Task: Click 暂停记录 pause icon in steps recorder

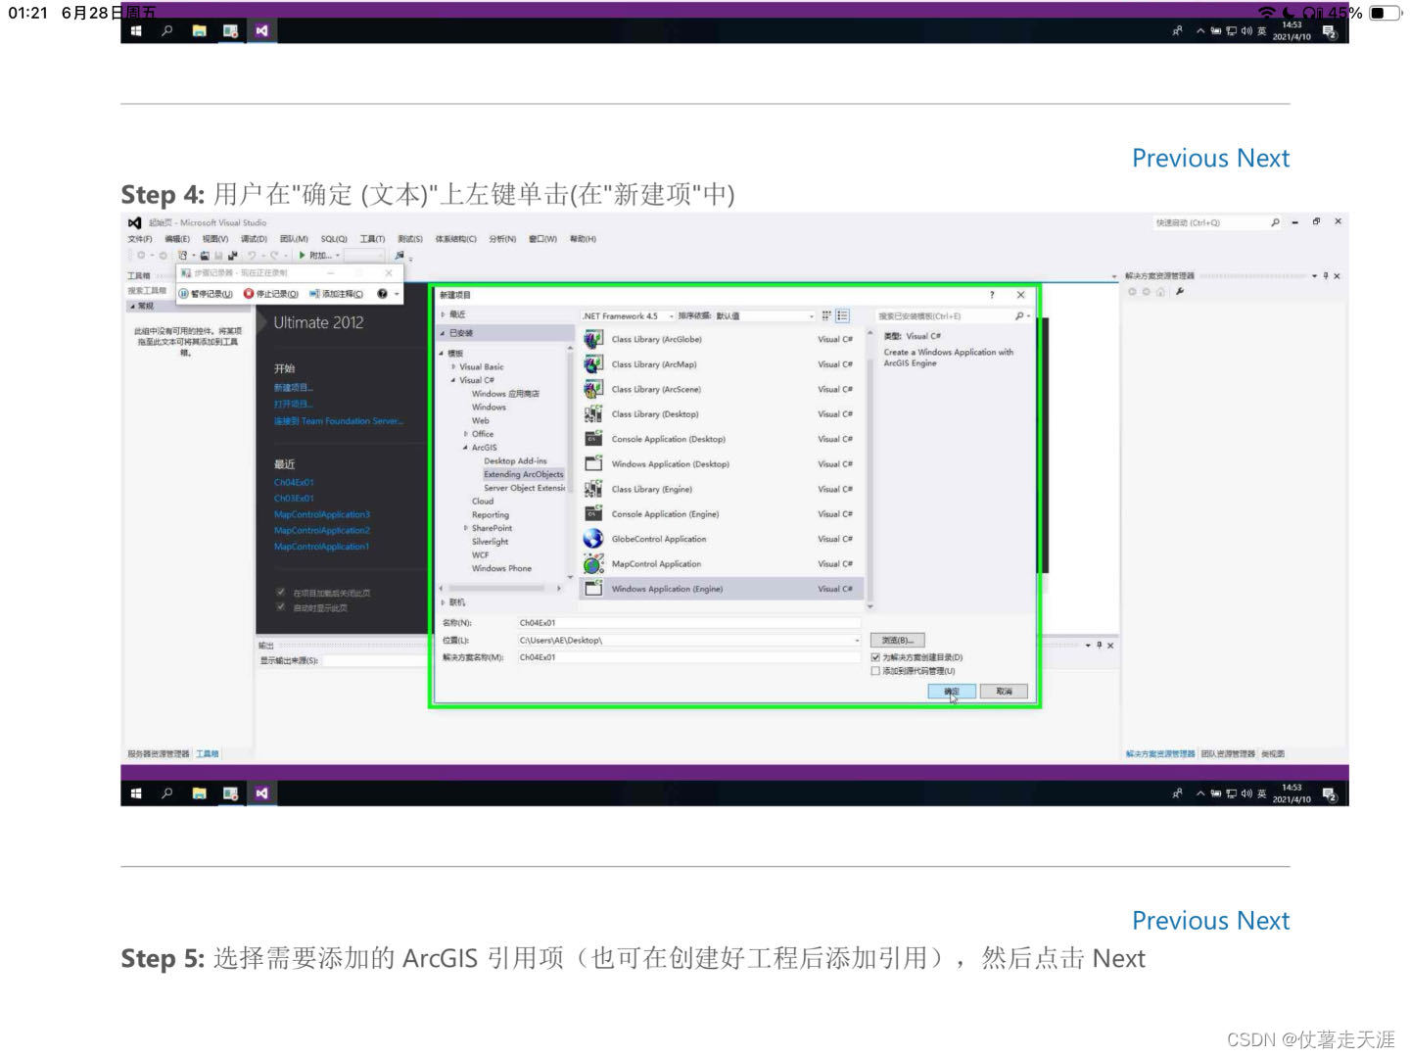Action: (x=184, y=294)
